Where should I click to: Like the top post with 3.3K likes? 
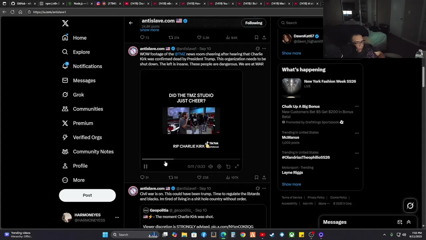tap(203, 38)
